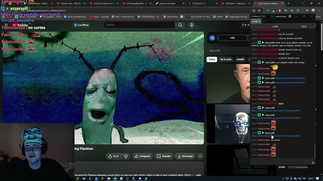Start voice search with the microphone icon

(192, 25)
